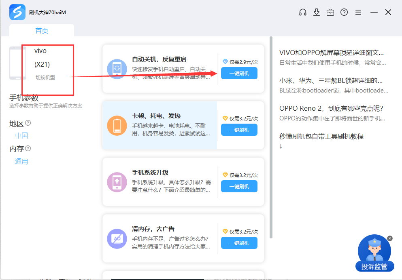
Task: Click the orange battery icon for 卡顿耗电发热
Action: click(x=117, y=125)
